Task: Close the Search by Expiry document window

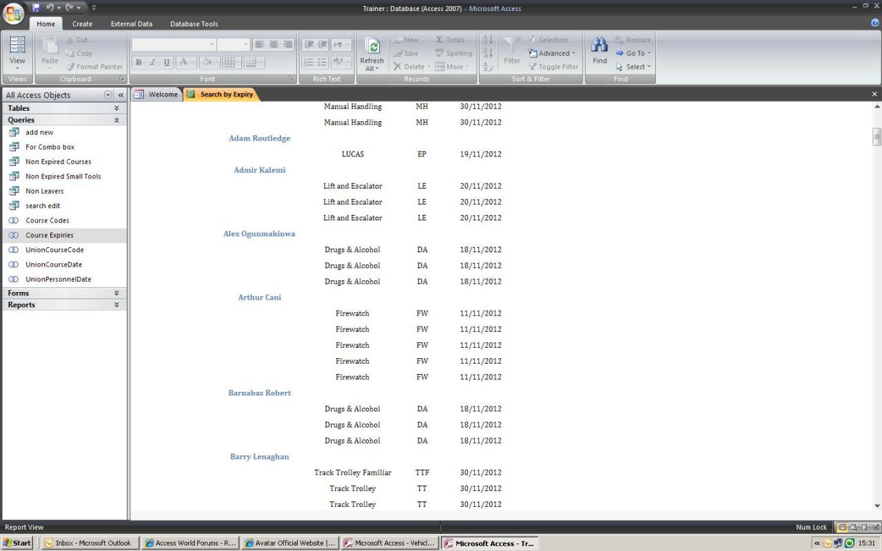Action: (874, 94)
